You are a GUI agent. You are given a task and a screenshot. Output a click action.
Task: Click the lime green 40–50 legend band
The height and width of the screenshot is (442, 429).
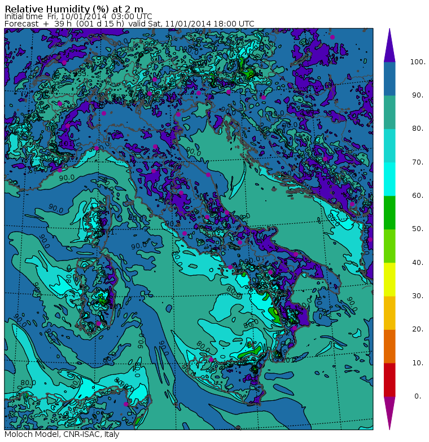coord(389,246)
